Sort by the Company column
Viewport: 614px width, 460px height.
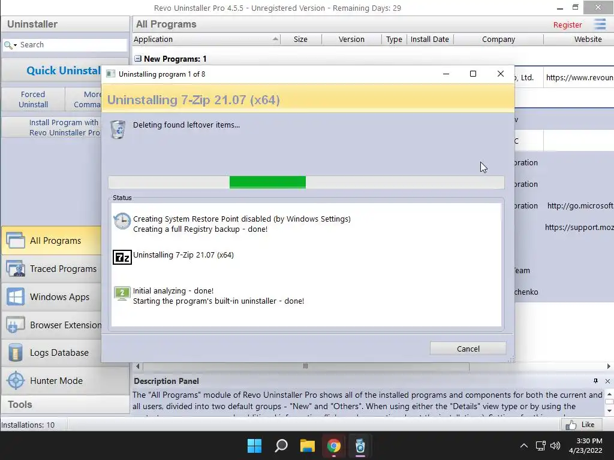click(x=498, y=39)
